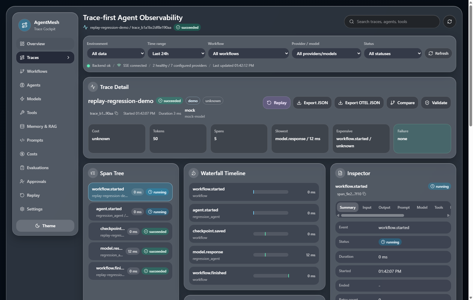Image resolution: width=473 pixels, height=300 pixels.
Task: Click the Search traces, agents, tools field
Action: (392, 22)
